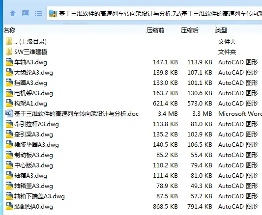The width and height of the screenshot is (262, 215).
Task: Click the dwg icon of 挡圈A3
Action: (x=9, y=83)
